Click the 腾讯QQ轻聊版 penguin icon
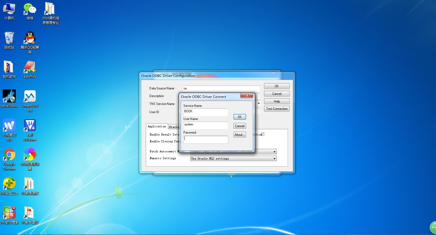 pos(30,42)
